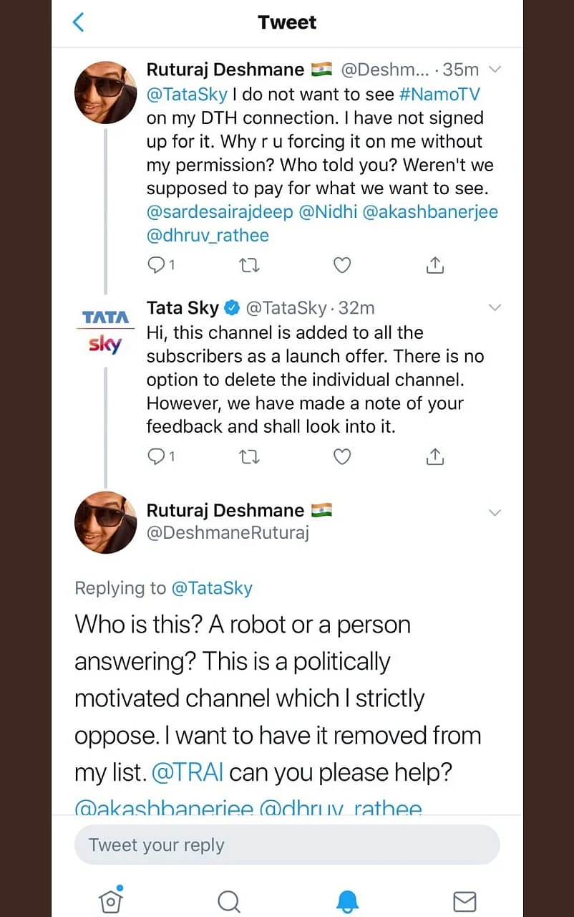Visit @dhruv_rathee mentioned in the tweet
The image size is (574, 917).
[x=208, y=235]
